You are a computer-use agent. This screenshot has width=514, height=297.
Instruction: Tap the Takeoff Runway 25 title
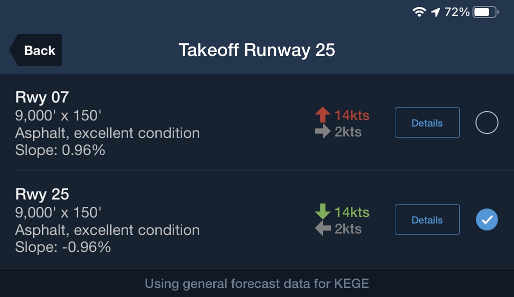(x=257, y=50)
